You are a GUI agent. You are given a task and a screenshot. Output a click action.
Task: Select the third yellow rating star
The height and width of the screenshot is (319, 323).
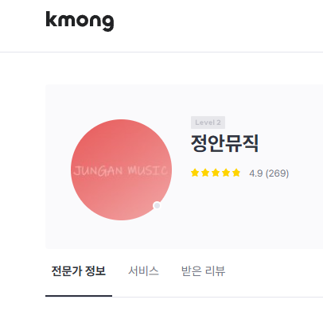pos(216,173)
